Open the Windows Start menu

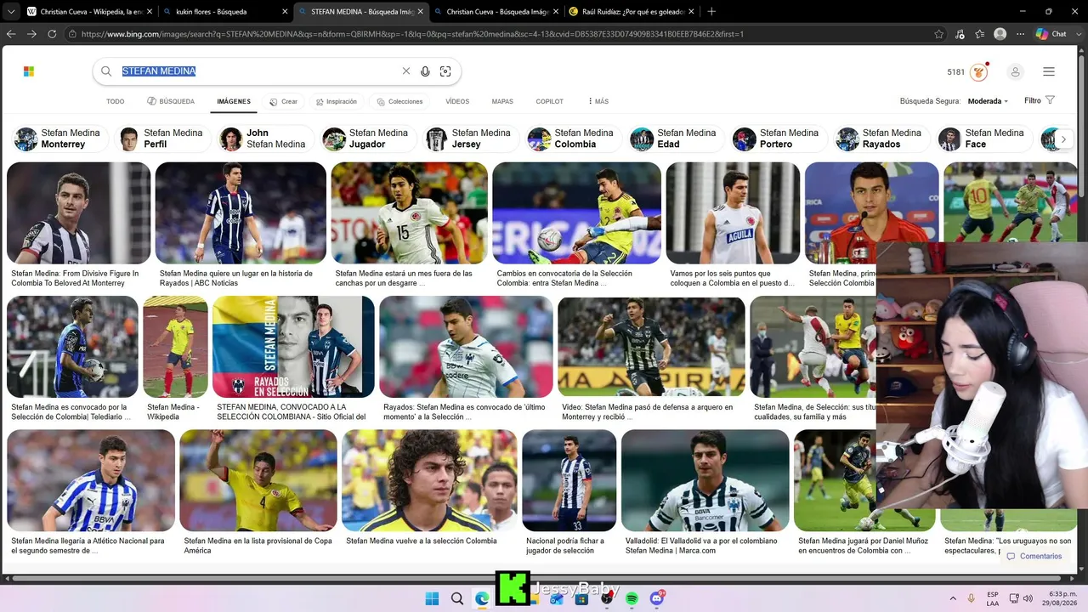point(432,599)
